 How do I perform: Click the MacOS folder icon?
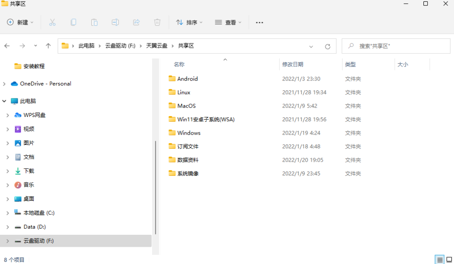pos(172,105)
